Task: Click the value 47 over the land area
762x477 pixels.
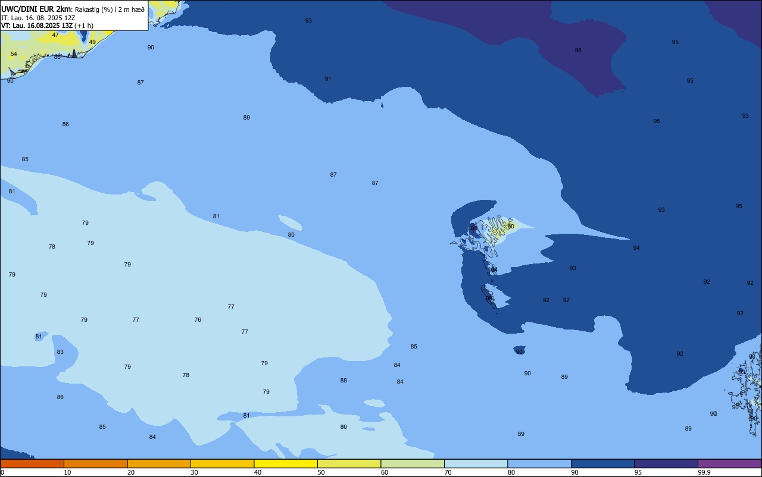Action: [55, 35]
